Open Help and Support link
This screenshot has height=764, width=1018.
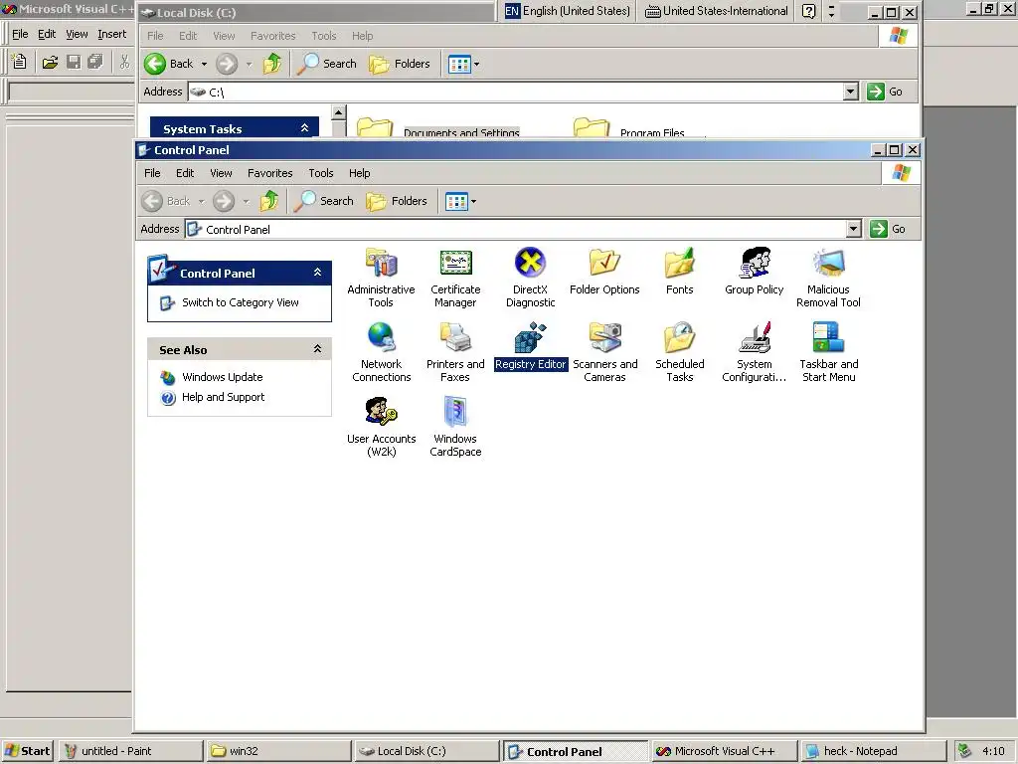(x=224, y=397)
